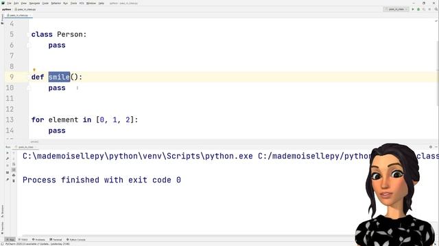
Task: Click Run with Coverage icon
Action: [424, 9]
